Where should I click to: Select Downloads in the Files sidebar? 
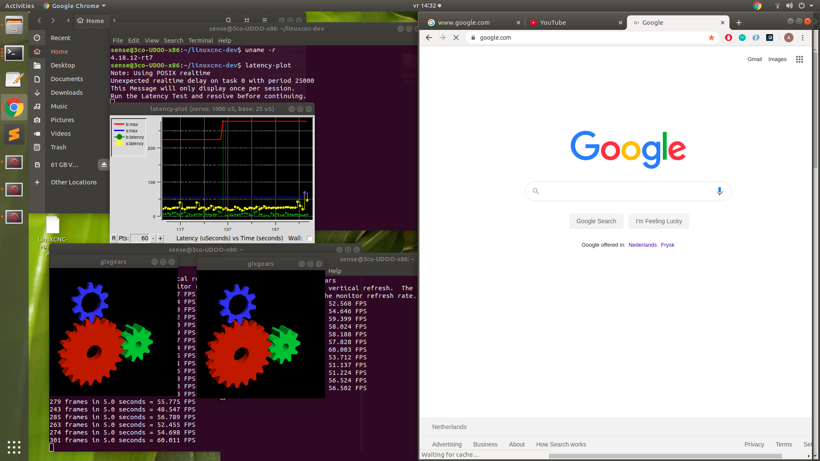[x=67, y=93]
